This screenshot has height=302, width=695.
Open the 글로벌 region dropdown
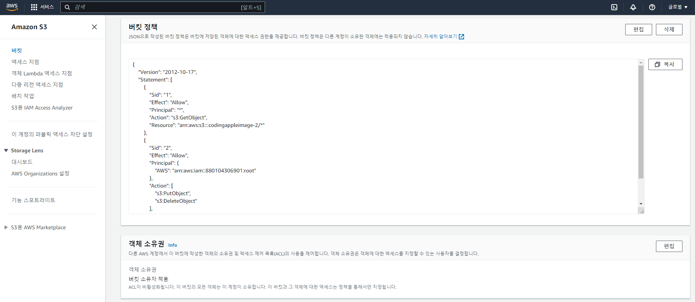678,7
